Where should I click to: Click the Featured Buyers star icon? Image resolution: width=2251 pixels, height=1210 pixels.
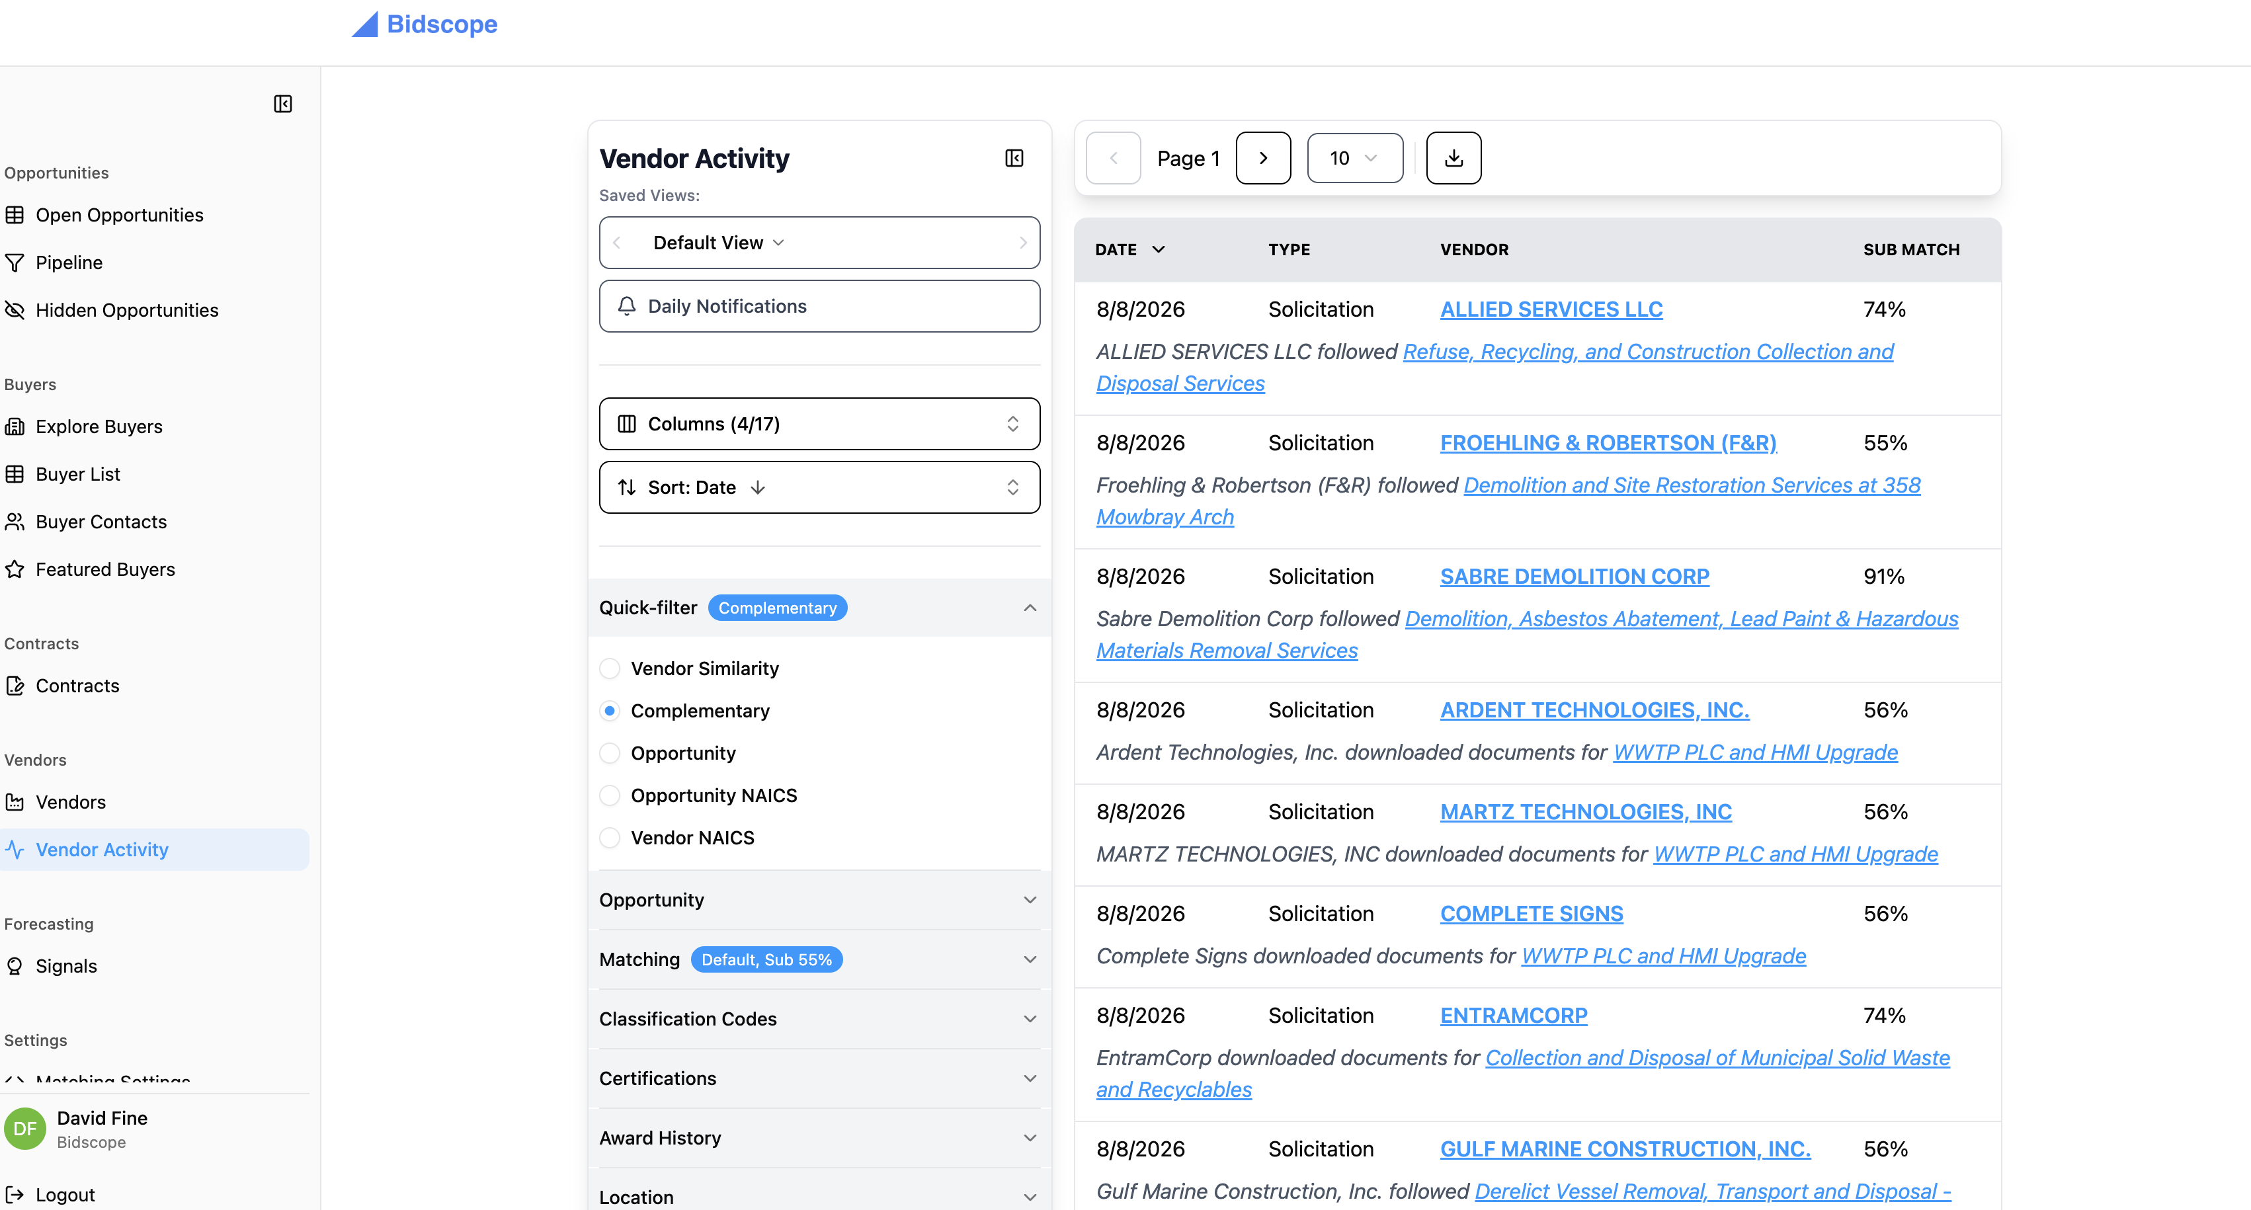tap(15, 569)
